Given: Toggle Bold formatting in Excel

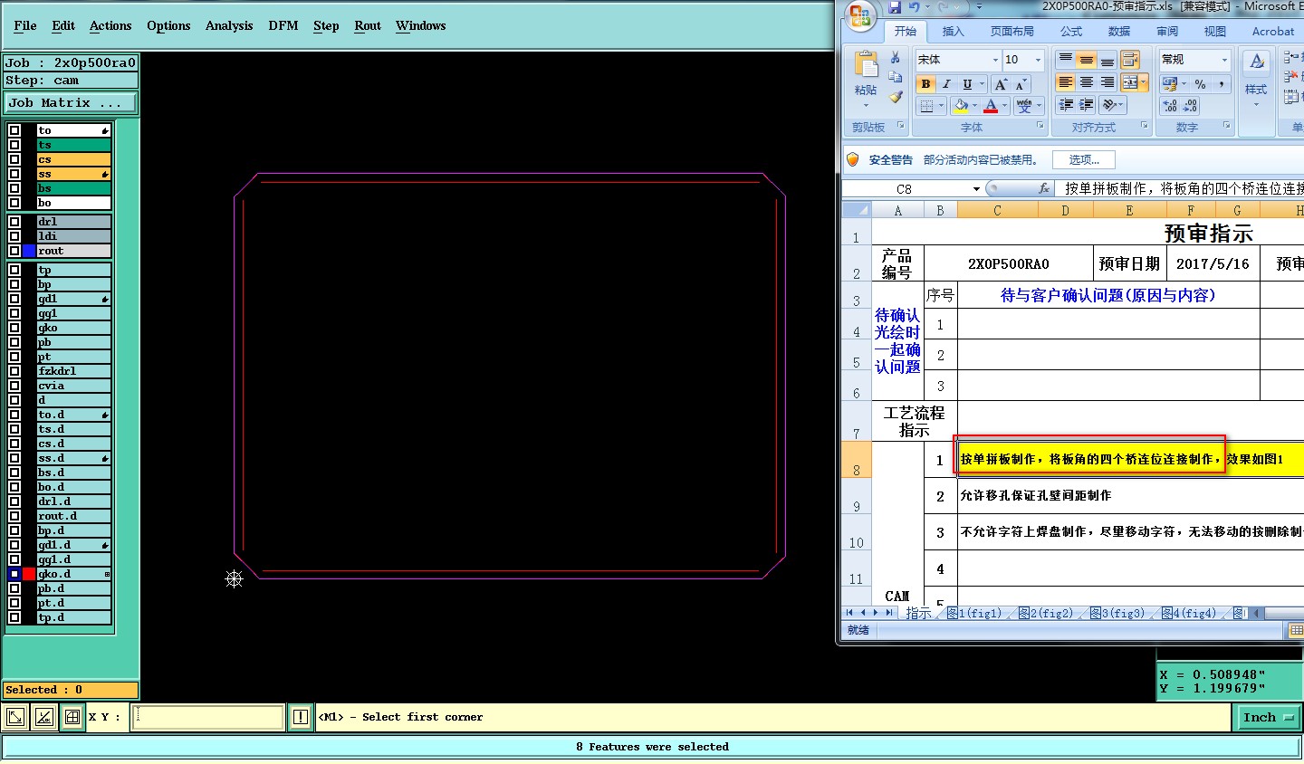Looking at the screenshot, I should (x=925, y=84).
